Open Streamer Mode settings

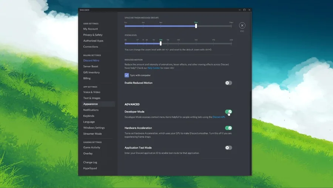click(x=92, y=134)
